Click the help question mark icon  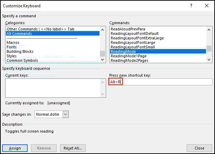[x=191, y=6]
